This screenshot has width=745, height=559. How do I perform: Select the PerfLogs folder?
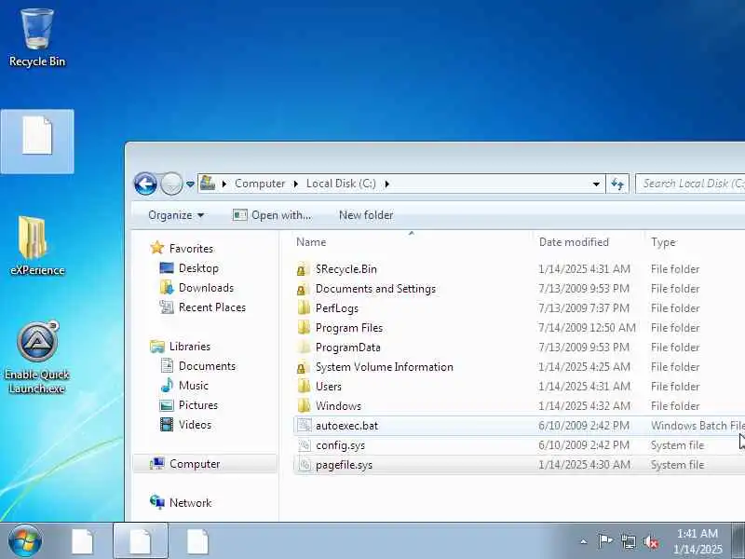(520, 308)
